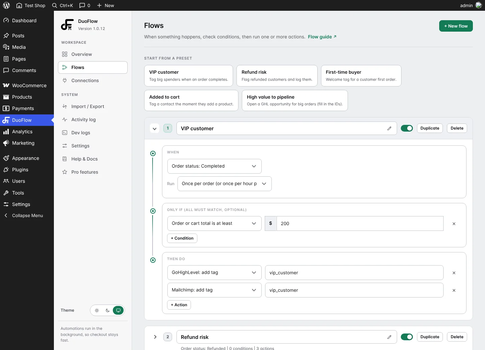Viewport: 485px width, 350px height.
Task: Click the DuoFlow logo in the sidebar header
Action: point(67,25)
